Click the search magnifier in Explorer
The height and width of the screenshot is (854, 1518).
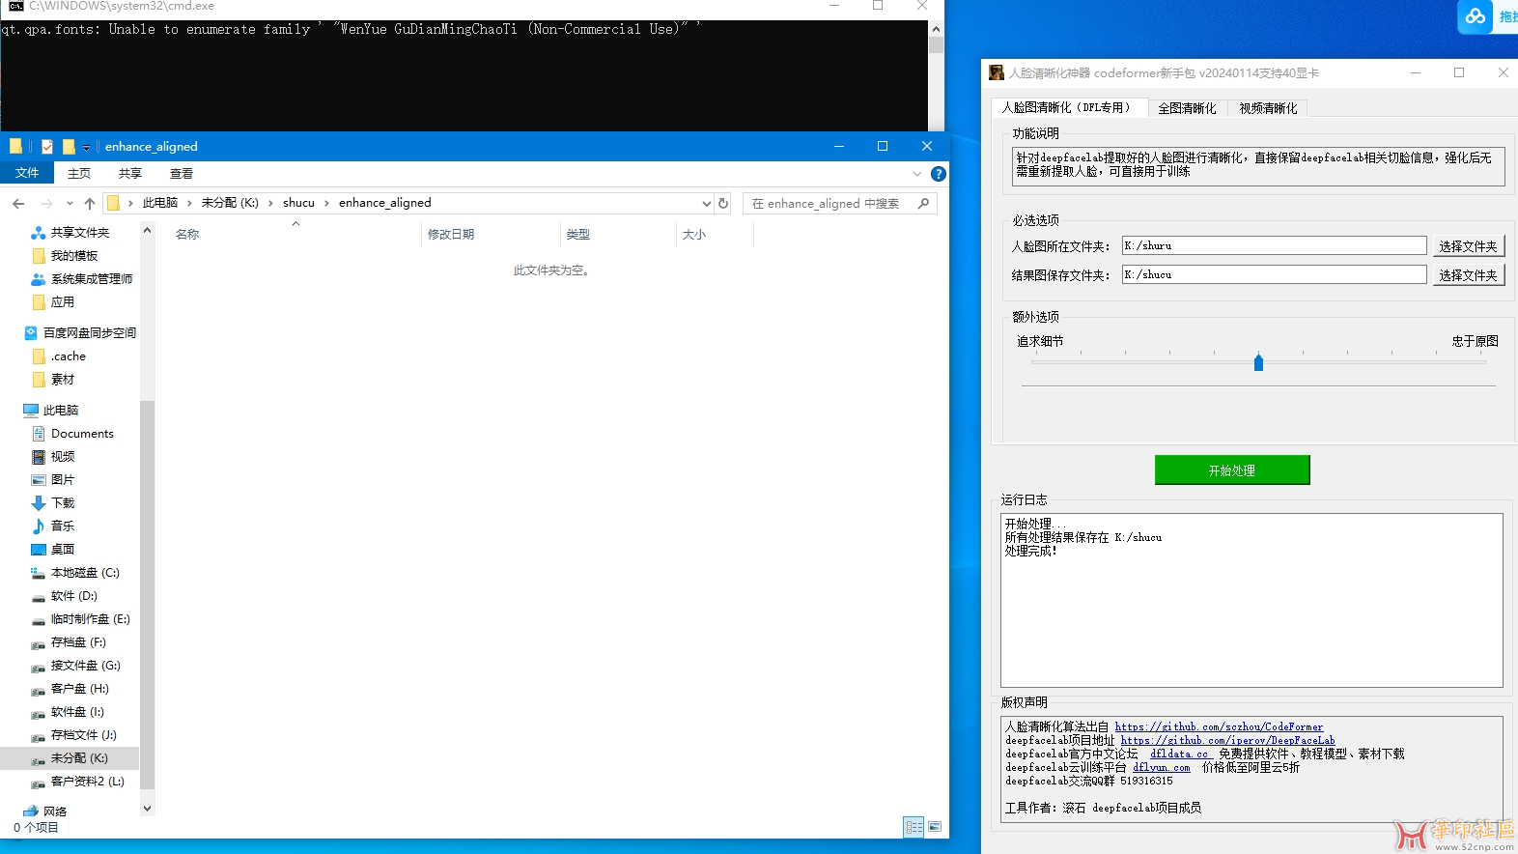(x=923, y=203)
